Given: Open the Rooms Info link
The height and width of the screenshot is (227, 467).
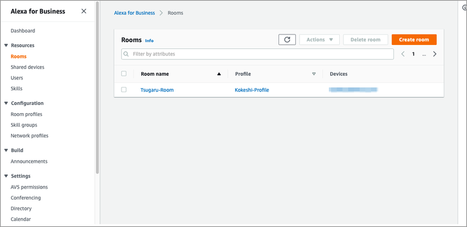Looking at the screenshot, I should tap(149, 40).
